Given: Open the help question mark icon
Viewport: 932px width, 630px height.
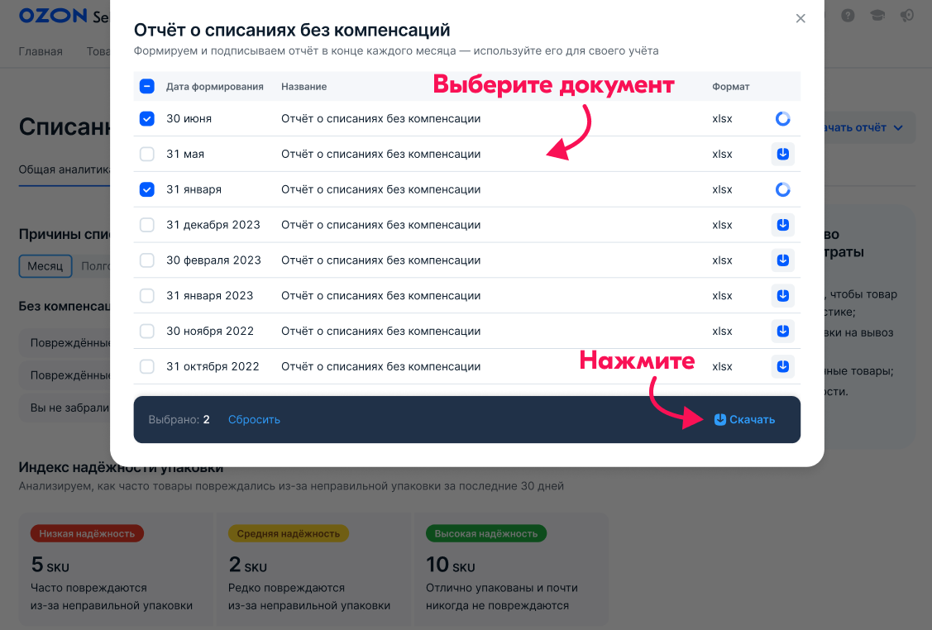Looking at the screenshot, I should coord(848,16).
